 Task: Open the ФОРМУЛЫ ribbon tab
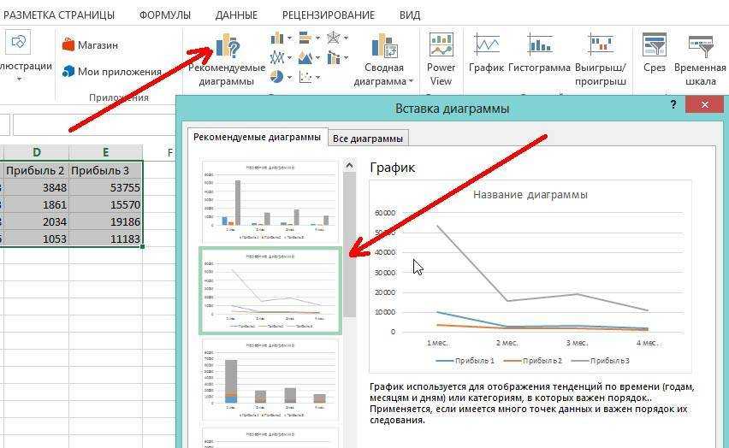pos(165,15)
